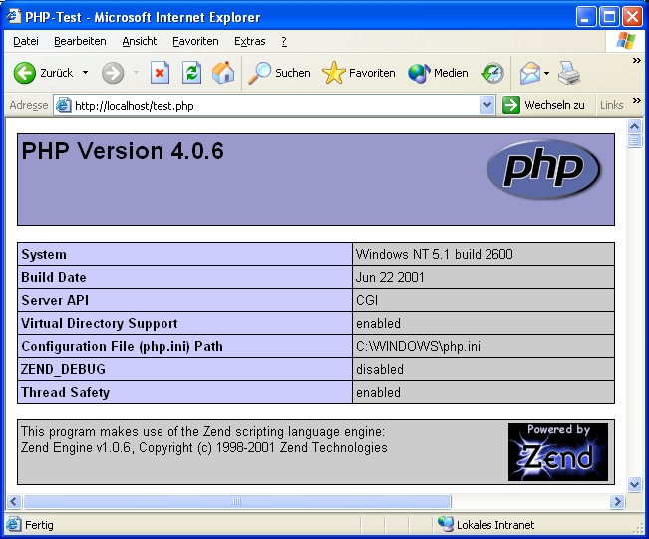Viewport: 649px width, 539px height.
Task: Open the Medien media bar
Action: [438, 73]
